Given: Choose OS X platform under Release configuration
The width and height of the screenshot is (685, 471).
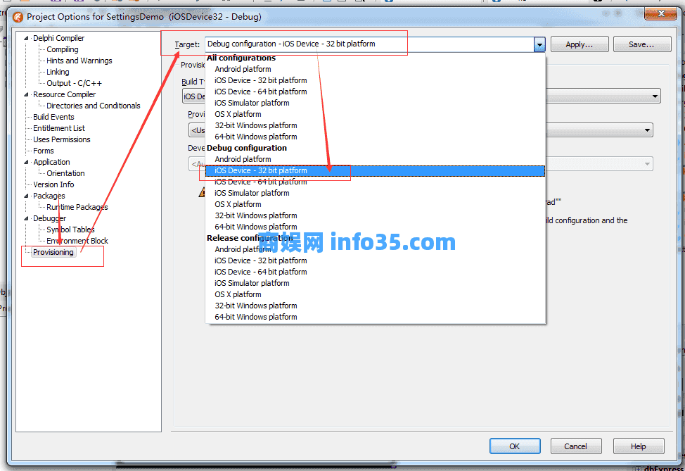Looking at the screenshot, I should 376,294.
